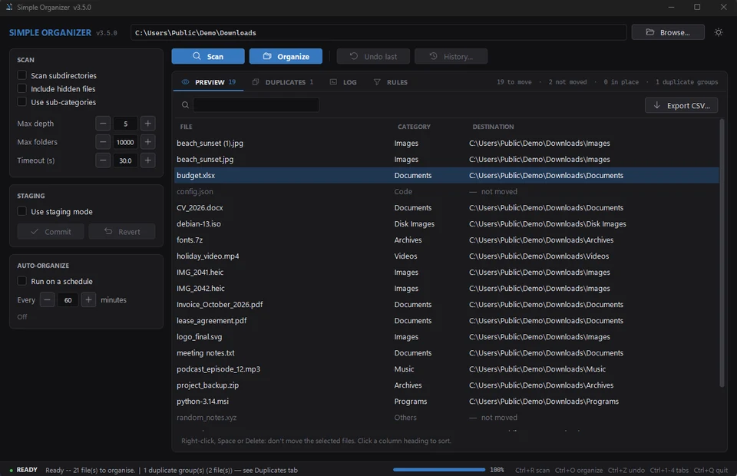
Task: Select the logo_final.svg file row
Action: (447, 337)
